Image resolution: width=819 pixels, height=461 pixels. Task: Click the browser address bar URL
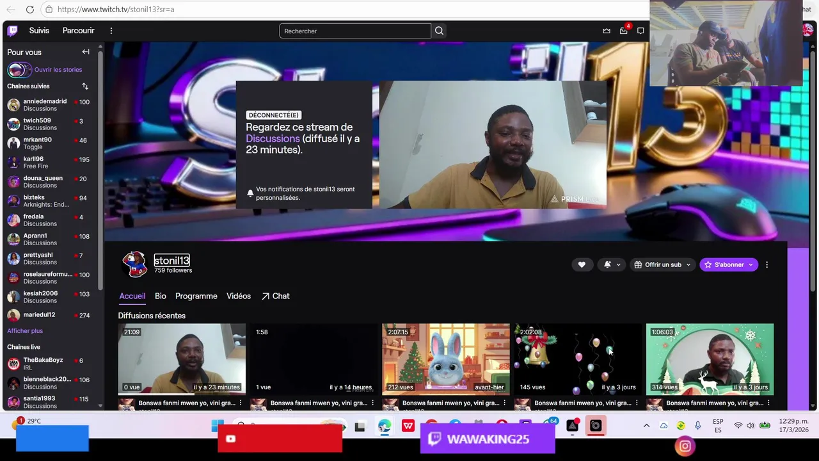click(116, 10)
